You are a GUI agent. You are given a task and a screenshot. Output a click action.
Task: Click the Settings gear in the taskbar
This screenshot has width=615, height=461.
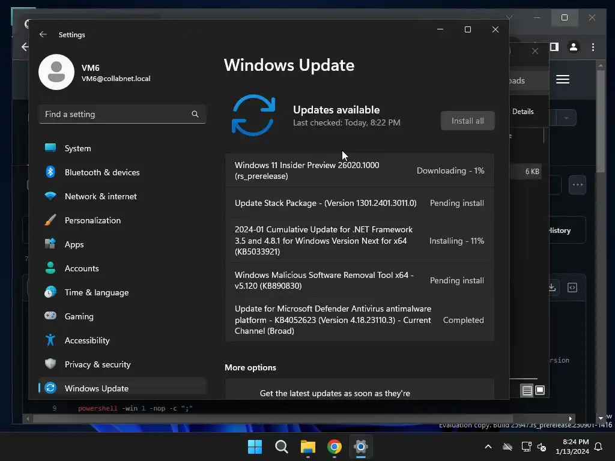coord(361,447)
